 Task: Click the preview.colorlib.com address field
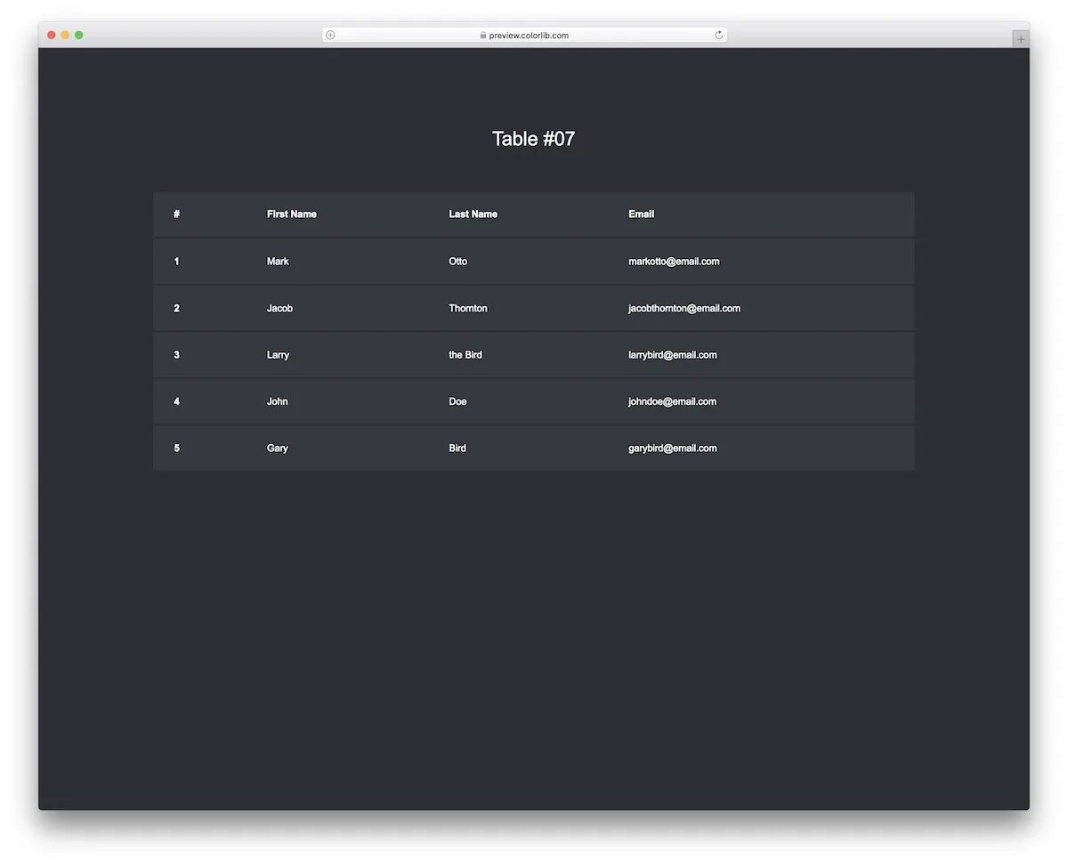pos(525,36)
